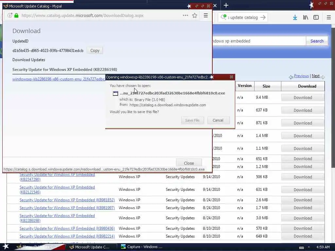Open the KB981852 security update link
This screenshot has height=251, width=335.
click(x=67, y=200)
